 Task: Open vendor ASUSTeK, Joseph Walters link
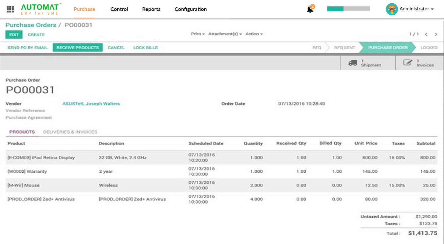coord(91,104)
